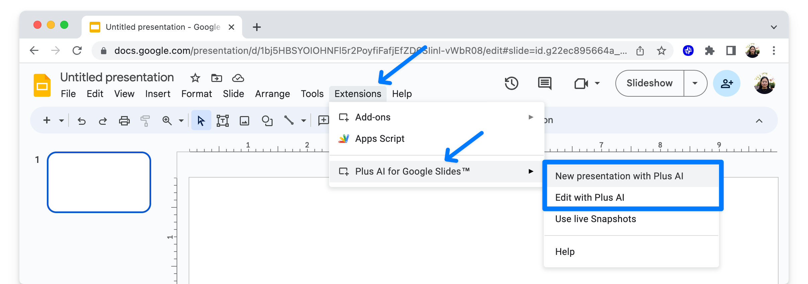808x284 pixels.
Task: Click the version history clock icon
Action: (511, 83)
